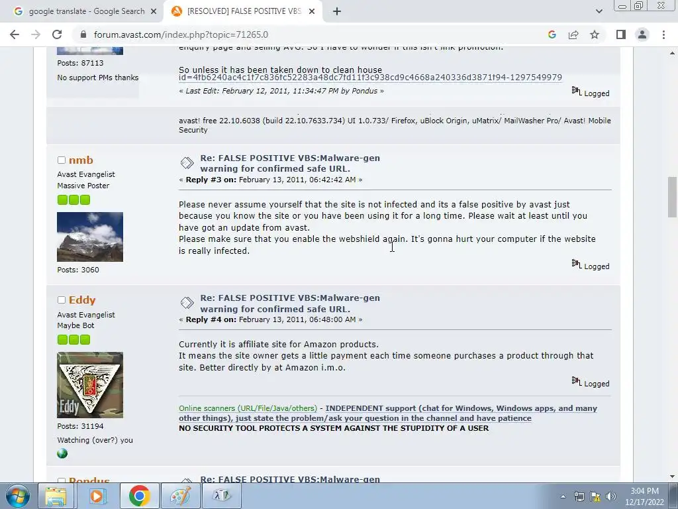Tick the checkbox beside nmb
Viewport: 678px width, 509px height.
tap(62, 160)
